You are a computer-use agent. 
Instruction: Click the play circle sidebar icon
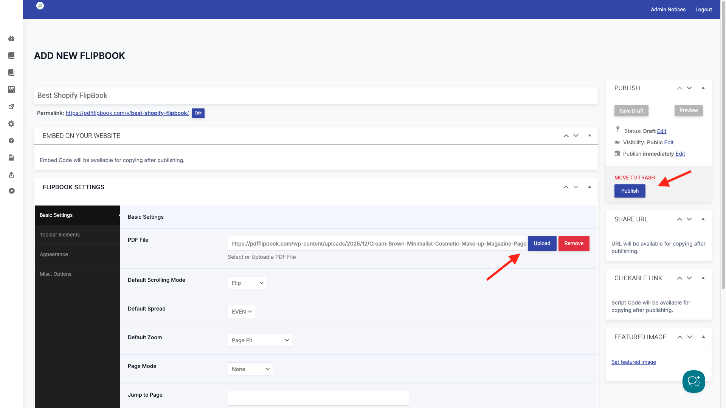[11, 191]
